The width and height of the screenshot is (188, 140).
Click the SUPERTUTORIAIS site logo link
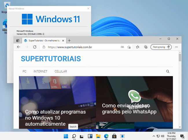point(51,59)
